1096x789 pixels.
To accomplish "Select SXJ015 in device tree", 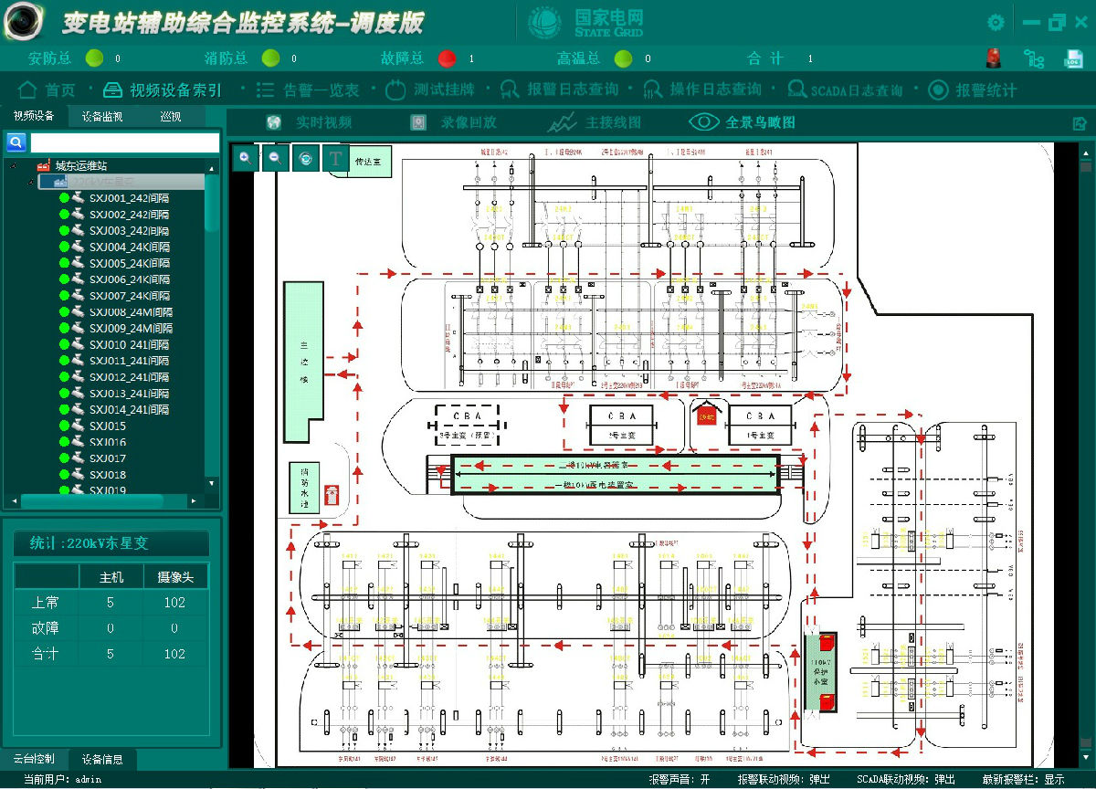I will [108, 426].
